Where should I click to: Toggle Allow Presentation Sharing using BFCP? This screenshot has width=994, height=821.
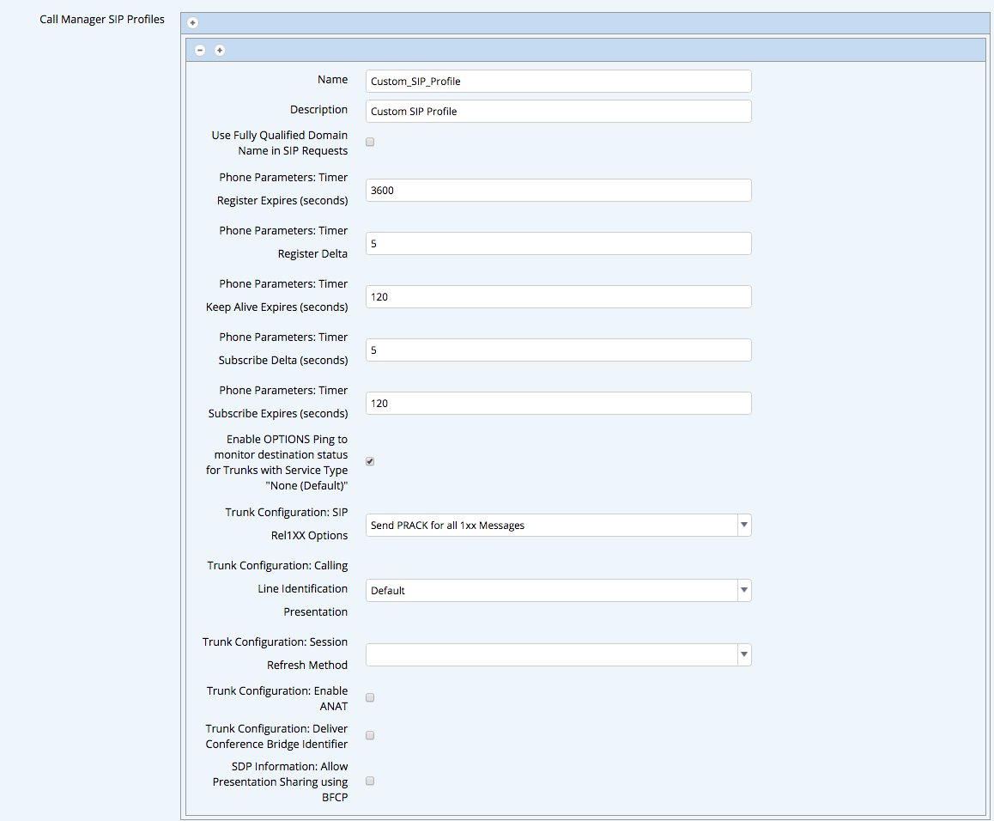pos(370,781)
